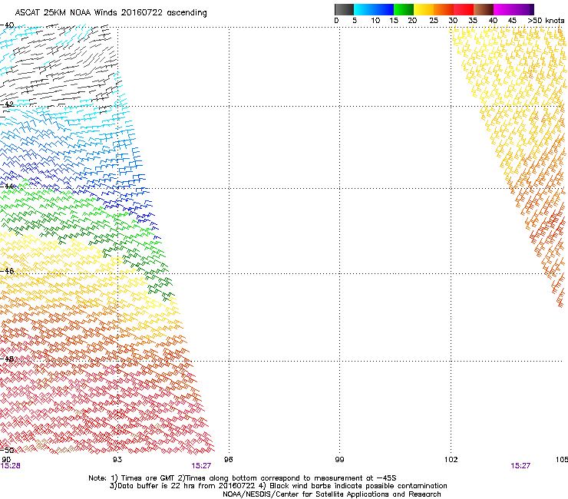Click the 102 longitude axis label

pos(451,460)
